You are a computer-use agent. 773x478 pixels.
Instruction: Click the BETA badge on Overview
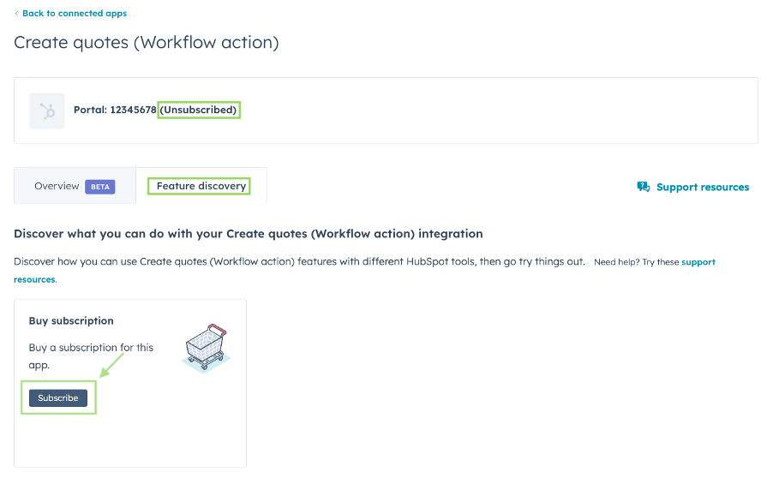pos(99,186)
